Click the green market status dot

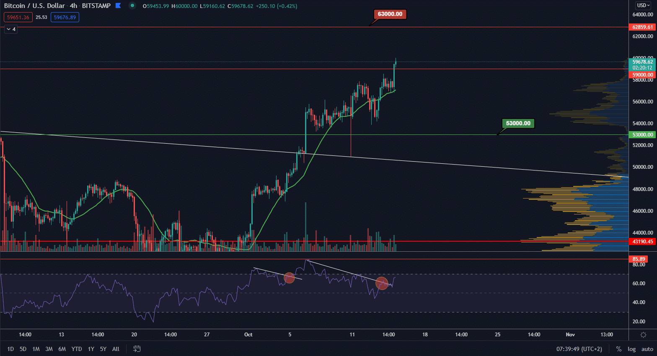click(132, 6)
